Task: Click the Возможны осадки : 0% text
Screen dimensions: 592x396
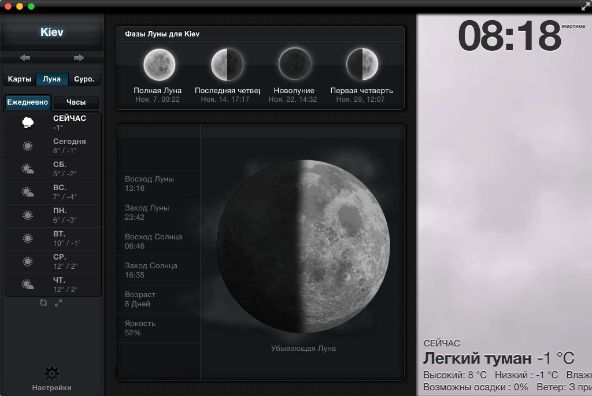Action: tap(475, 387)
